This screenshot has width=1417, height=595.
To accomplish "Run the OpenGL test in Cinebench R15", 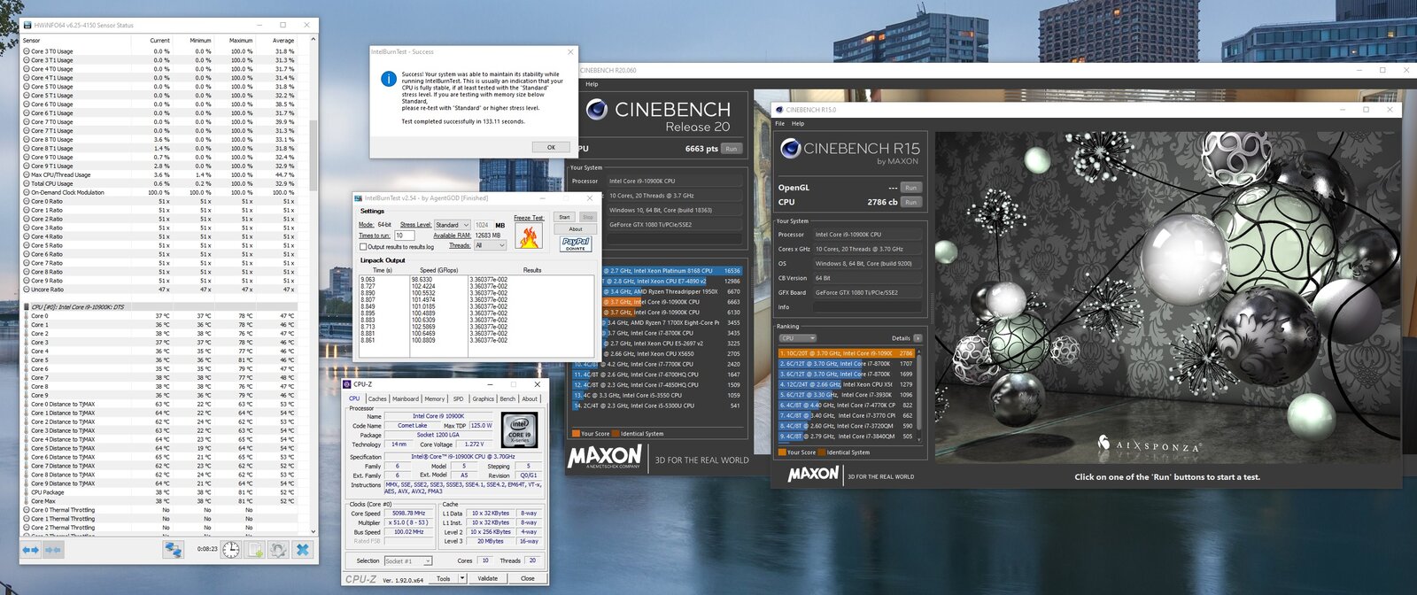I will (x=910, y=188).
